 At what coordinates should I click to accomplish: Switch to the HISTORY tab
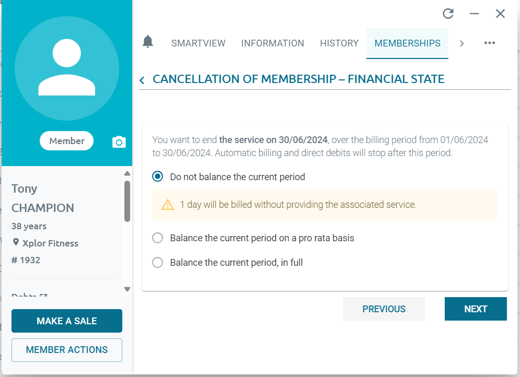(x=339, y=43)
